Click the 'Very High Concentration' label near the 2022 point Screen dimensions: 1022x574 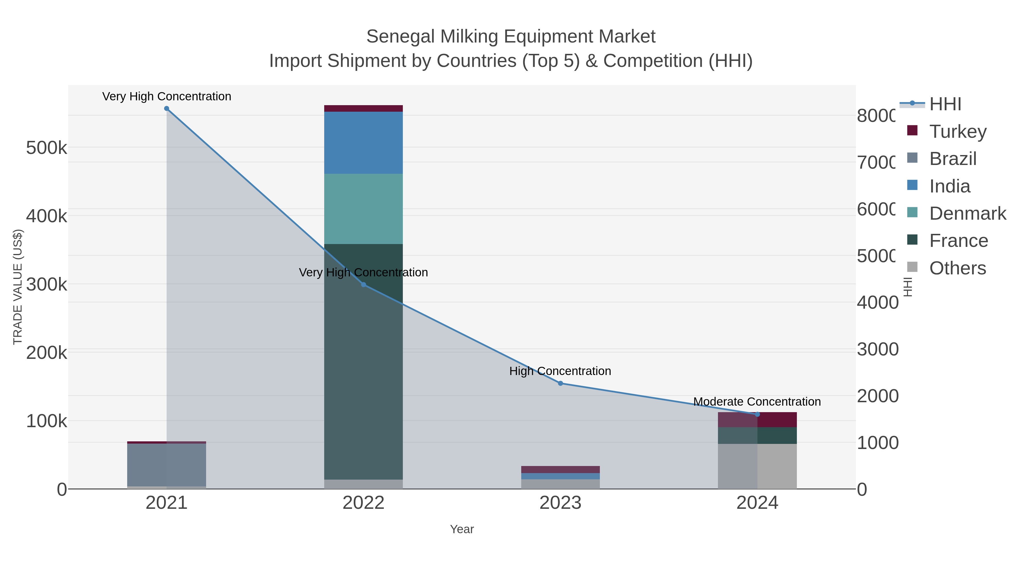[x=363, y=272]
